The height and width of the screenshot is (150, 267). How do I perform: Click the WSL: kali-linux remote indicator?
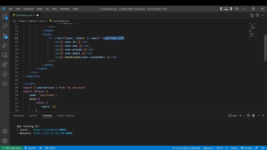(x=11, y=148)
